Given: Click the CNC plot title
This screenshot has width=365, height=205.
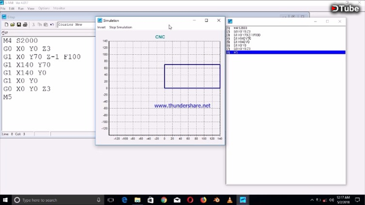Looking at the screenshot, I should [160, 37].
